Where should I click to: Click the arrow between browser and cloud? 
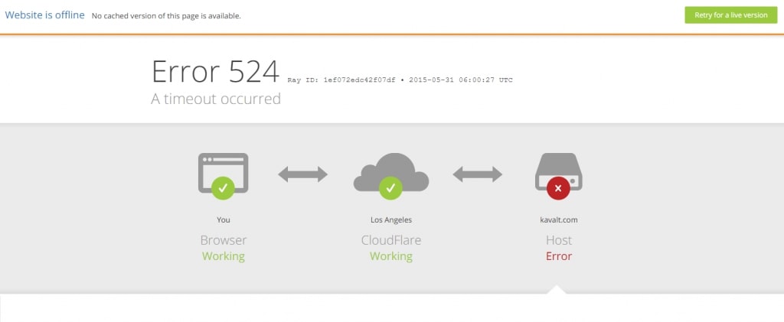tap(302, 174)
